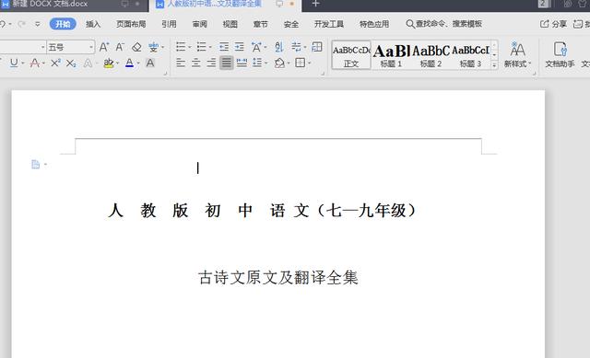This screenshot has width=590, height=358.
Task: Expand the quick access toolbar customize arrow
Action: coord(37,24)
